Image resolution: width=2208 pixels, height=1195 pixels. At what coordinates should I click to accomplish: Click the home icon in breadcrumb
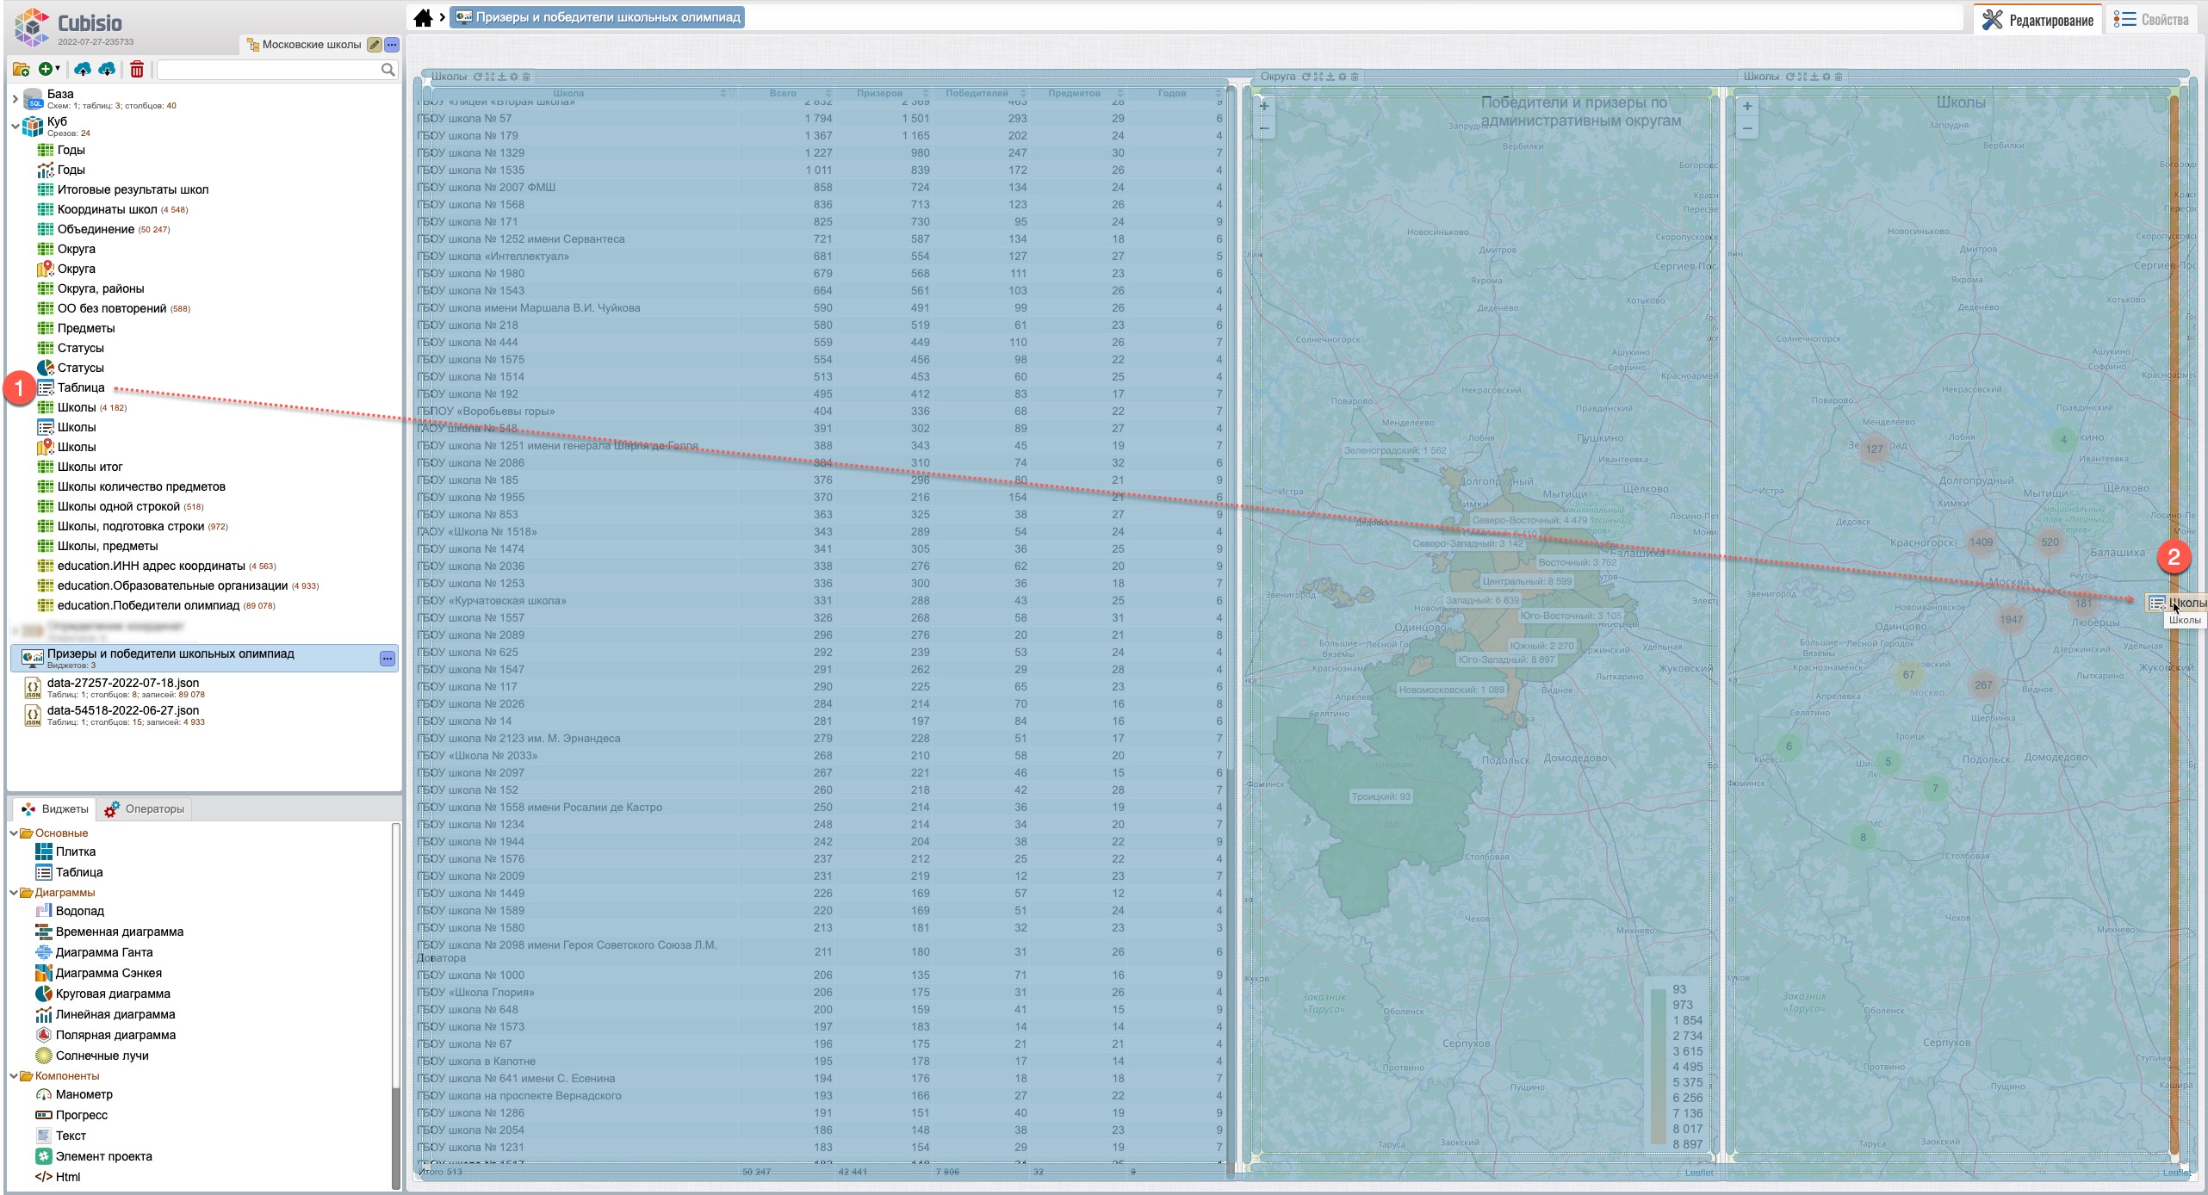[x=423, y=18]
